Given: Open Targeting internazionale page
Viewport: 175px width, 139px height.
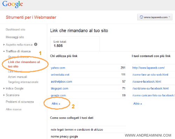Looking at the screenshot, I should (x=23, y=82).
